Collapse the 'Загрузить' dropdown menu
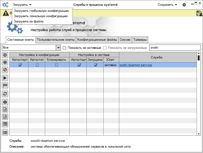 coord(22,5)
